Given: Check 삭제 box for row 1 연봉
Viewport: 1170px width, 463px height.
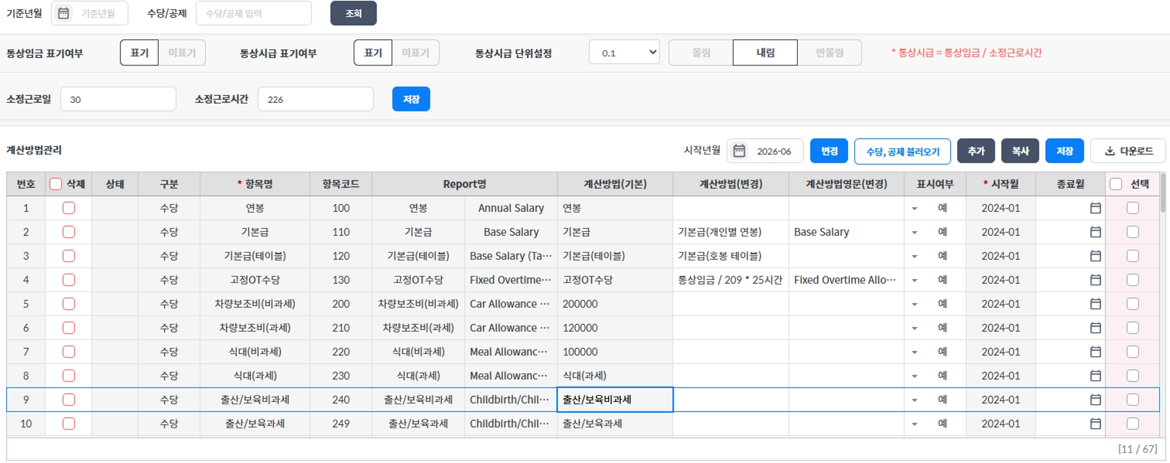Looking at the screenshot, I should click(69, 208).
